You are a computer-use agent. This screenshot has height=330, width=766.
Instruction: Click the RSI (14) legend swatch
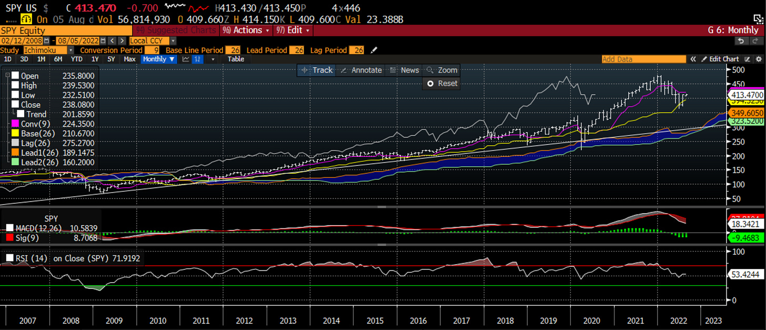click(x=11, y=258)
